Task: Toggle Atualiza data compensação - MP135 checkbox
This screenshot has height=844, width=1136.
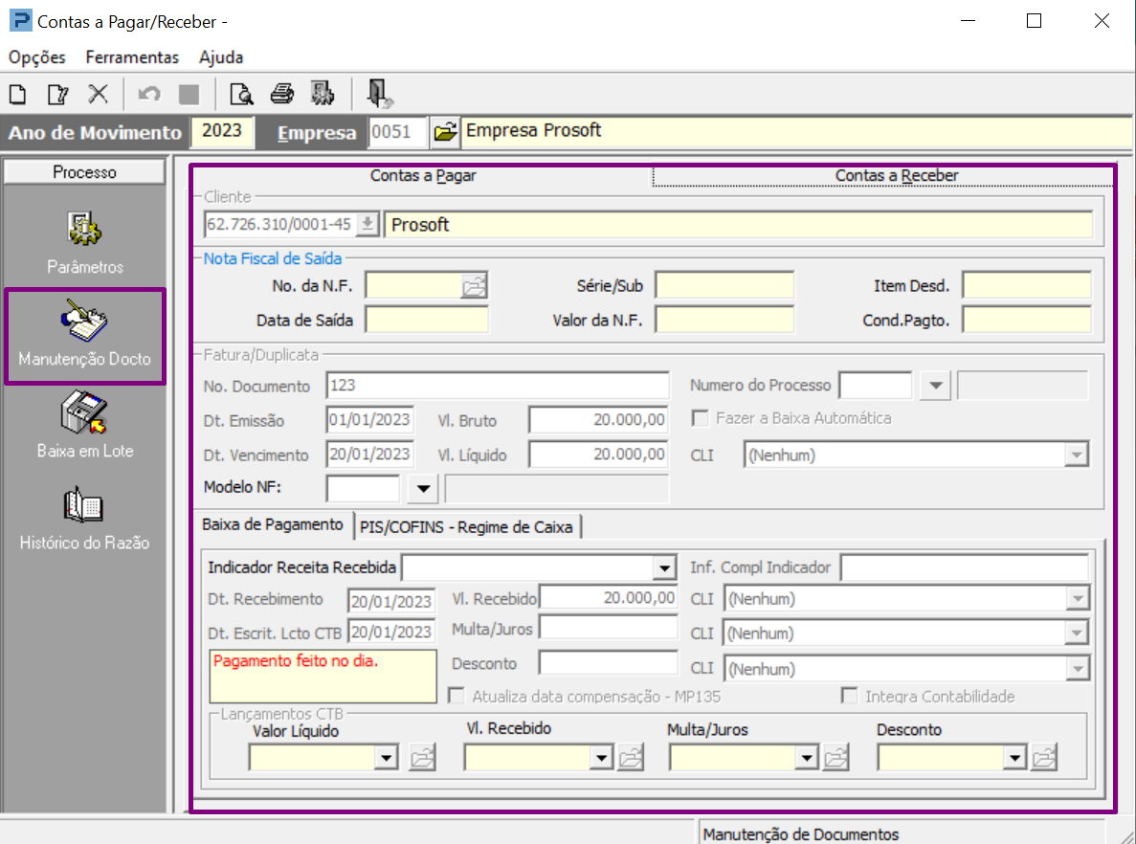Action: pos(457,697)
